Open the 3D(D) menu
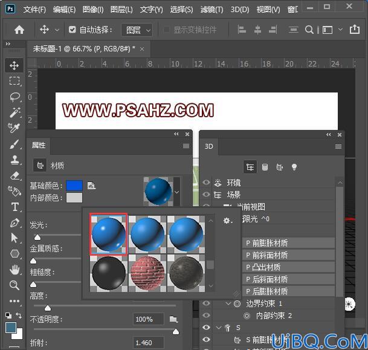The image size is (368, 350). coord(240,10)
